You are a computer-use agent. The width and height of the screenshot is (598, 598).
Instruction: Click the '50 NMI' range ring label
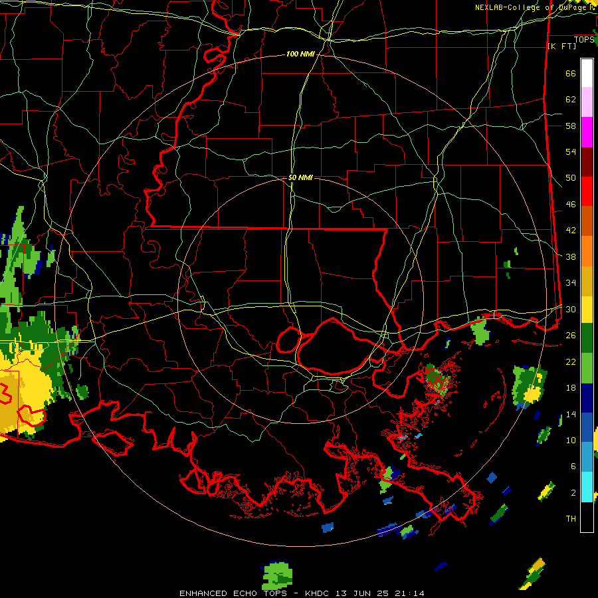pos(300,177)
